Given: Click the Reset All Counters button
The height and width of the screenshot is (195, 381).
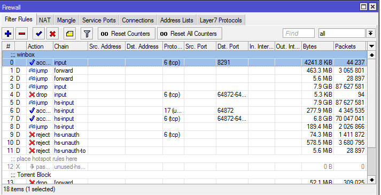Looking at the screenshot, I should 190,34.
